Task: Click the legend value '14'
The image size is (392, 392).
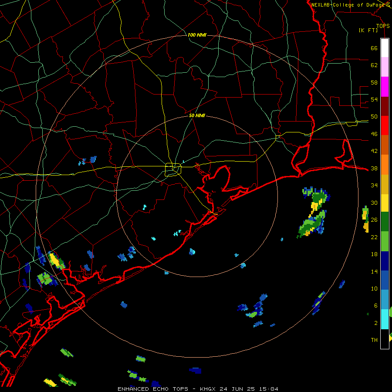Action: coord(374,271)
